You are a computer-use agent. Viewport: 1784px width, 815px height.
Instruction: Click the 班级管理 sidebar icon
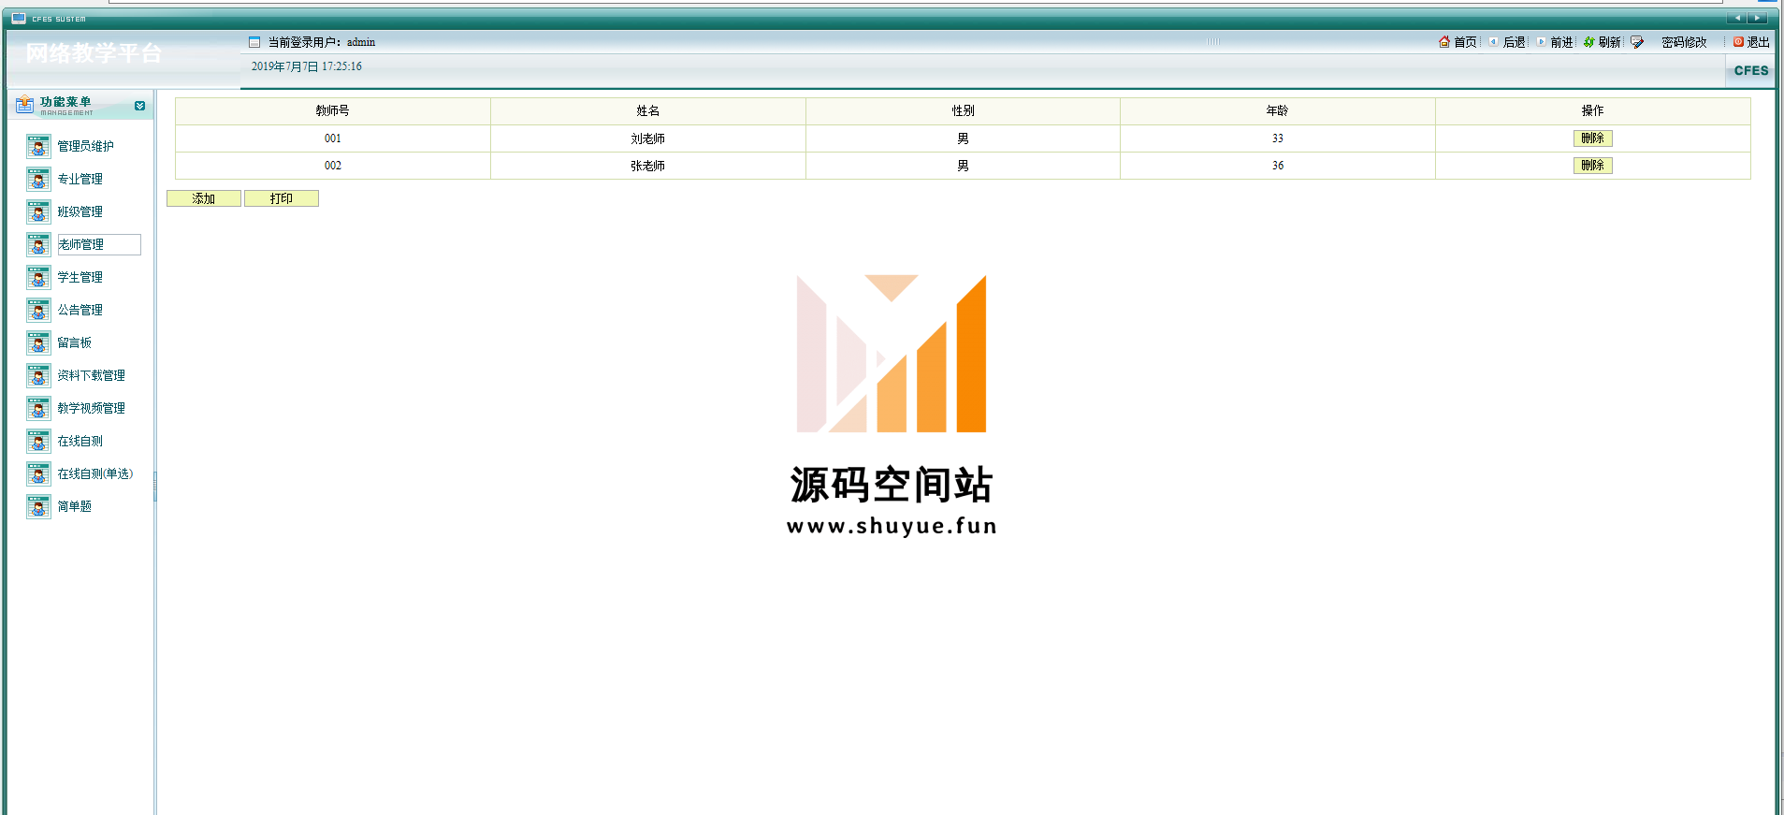click(x=38, y=212)
